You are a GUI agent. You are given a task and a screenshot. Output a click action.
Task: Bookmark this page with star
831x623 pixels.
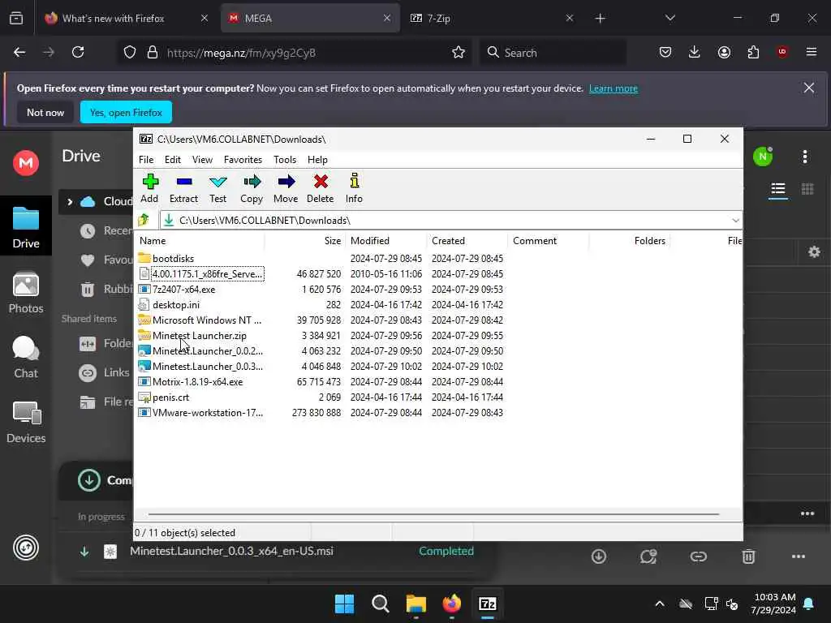[x=459, y=52]
